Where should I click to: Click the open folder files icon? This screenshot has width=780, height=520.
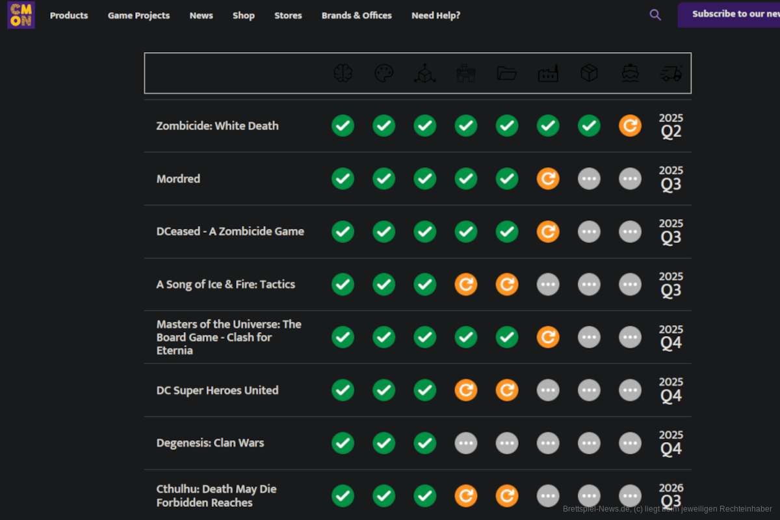(507, 73)
